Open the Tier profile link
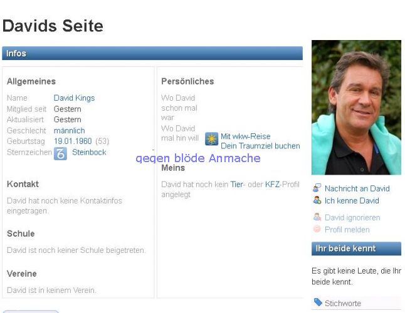This screenshot has height=313, width=405. click(236, 184)
